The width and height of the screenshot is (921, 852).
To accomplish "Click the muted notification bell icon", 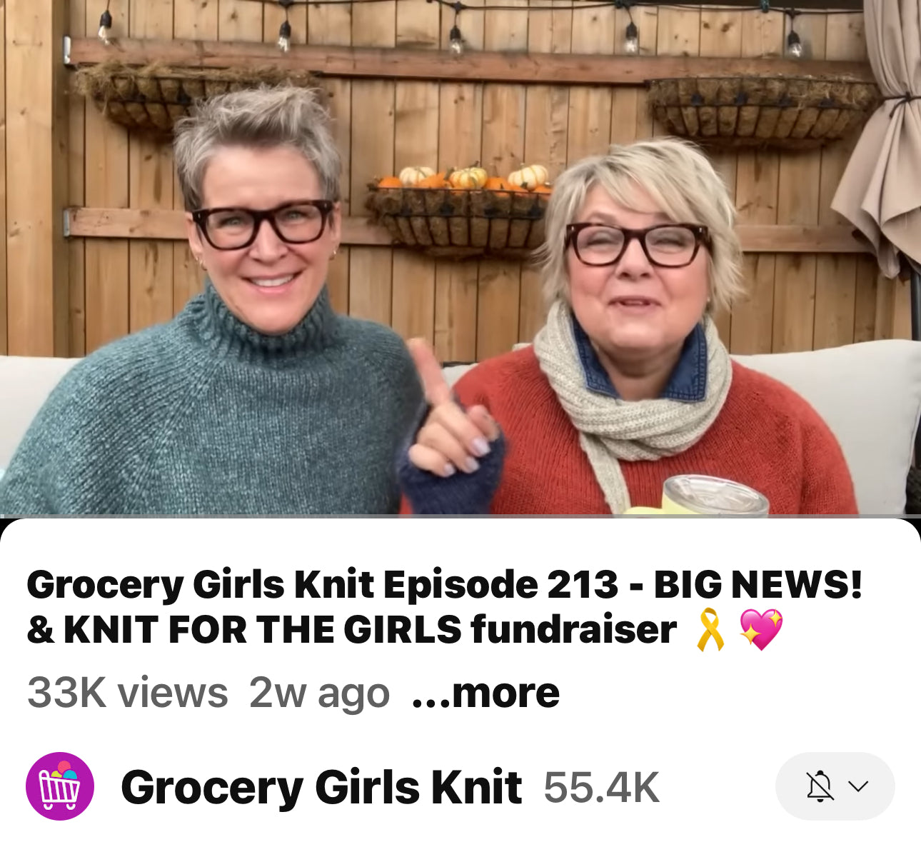I will [819, 786].
